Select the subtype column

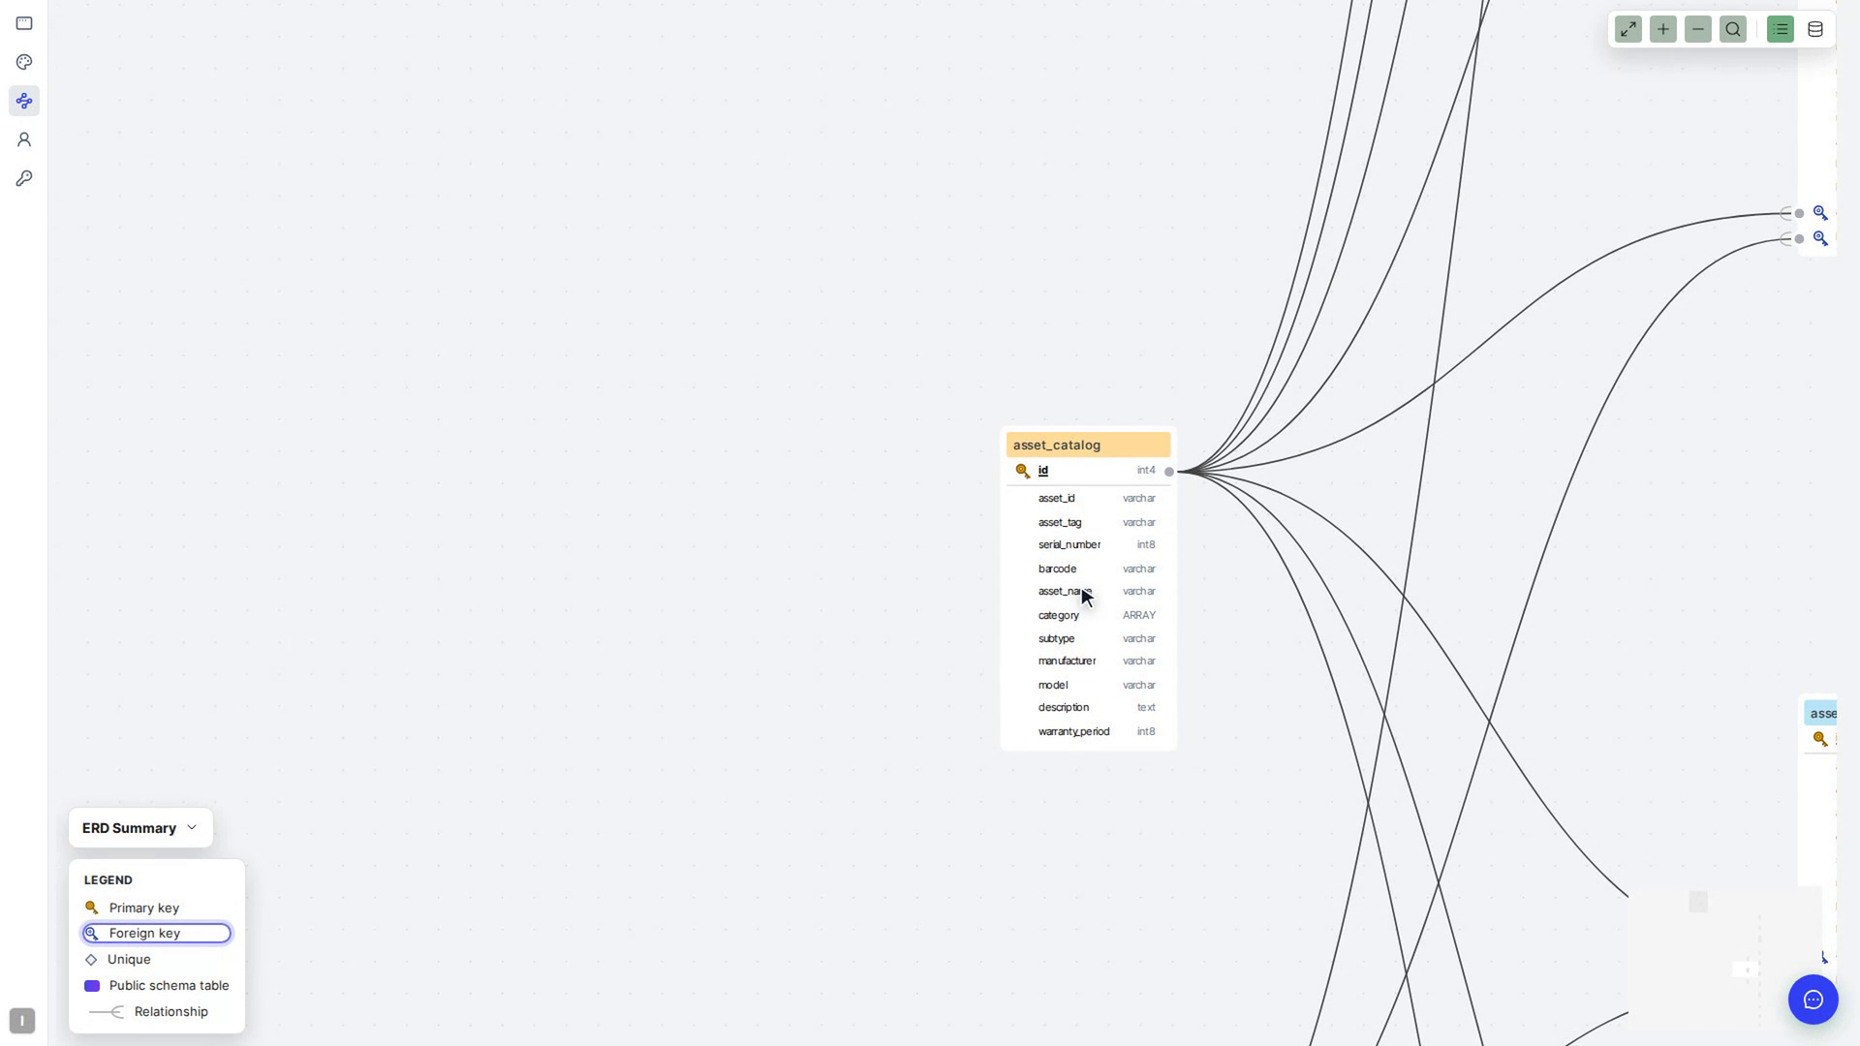[1088, 638]
